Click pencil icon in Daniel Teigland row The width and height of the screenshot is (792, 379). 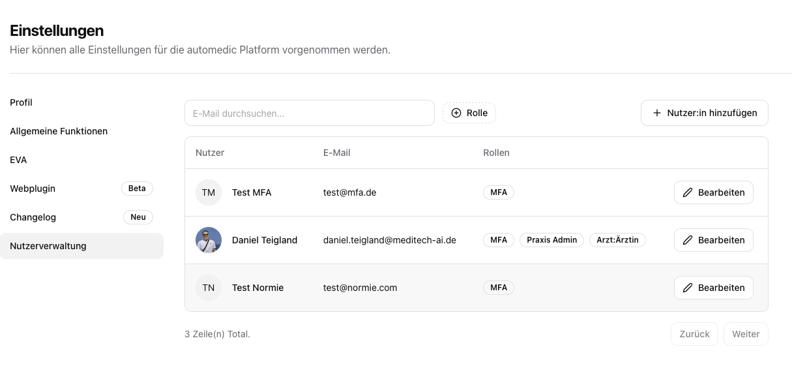coord(687,240)
